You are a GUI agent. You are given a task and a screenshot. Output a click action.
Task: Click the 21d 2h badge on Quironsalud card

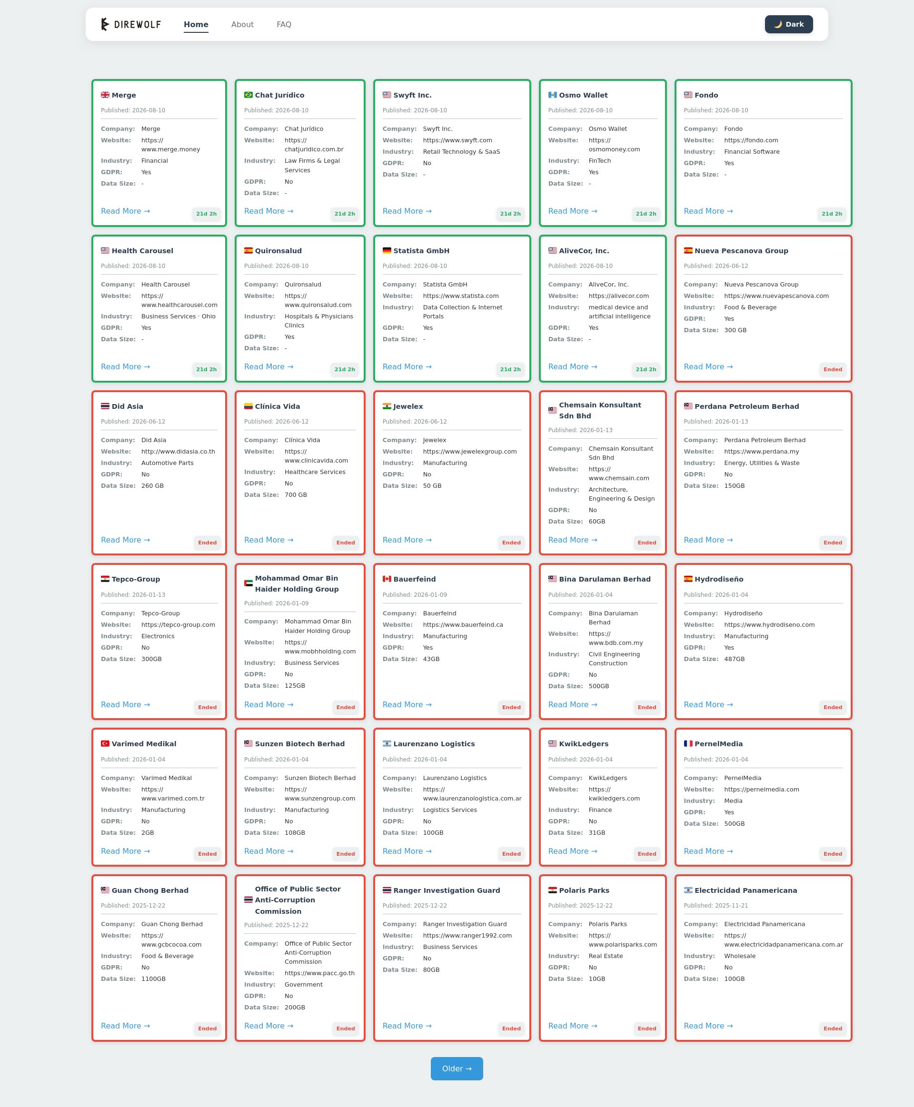[x=344, y=369]
